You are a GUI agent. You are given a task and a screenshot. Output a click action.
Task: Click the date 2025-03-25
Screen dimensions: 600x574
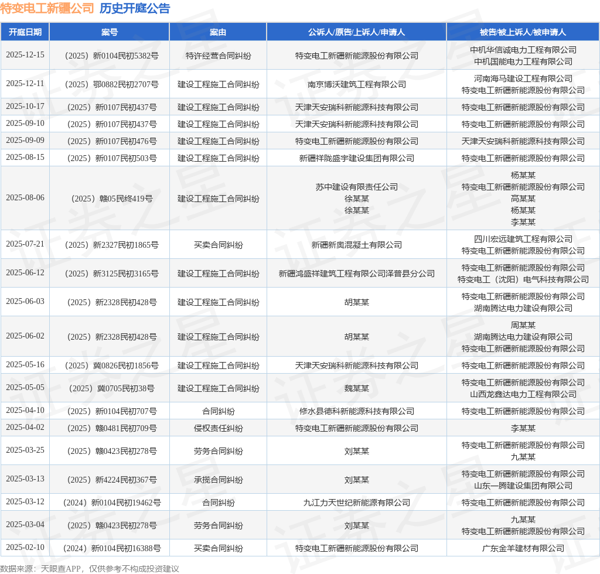[x=25, y=450]
